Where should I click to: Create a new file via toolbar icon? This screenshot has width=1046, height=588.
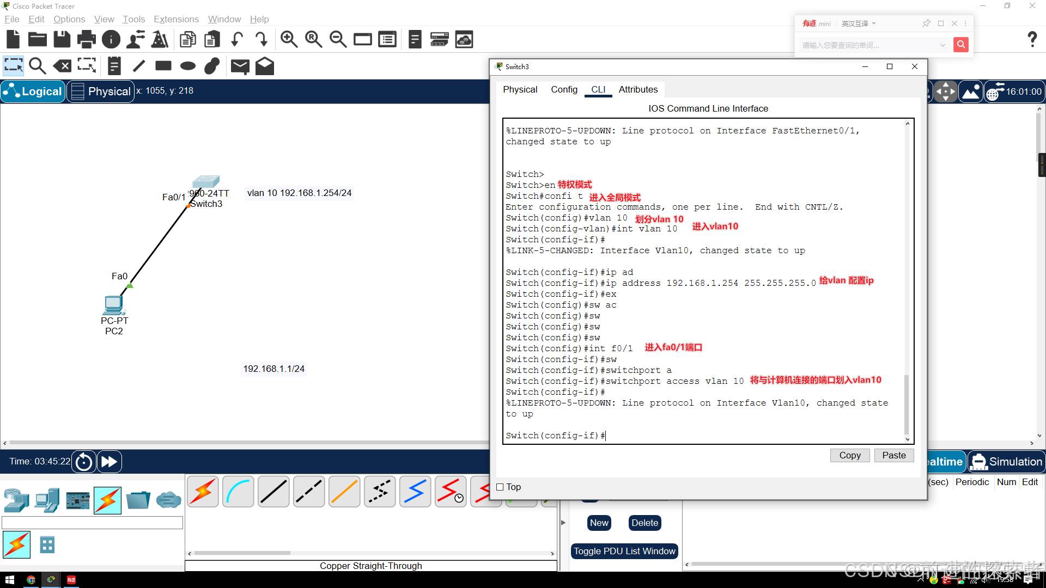[13, 39]
